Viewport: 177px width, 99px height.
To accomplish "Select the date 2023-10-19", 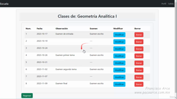I will 42,41.
